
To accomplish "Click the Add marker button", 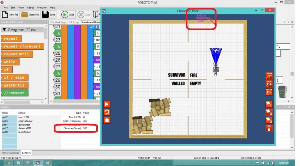I will tap(269, 84).
